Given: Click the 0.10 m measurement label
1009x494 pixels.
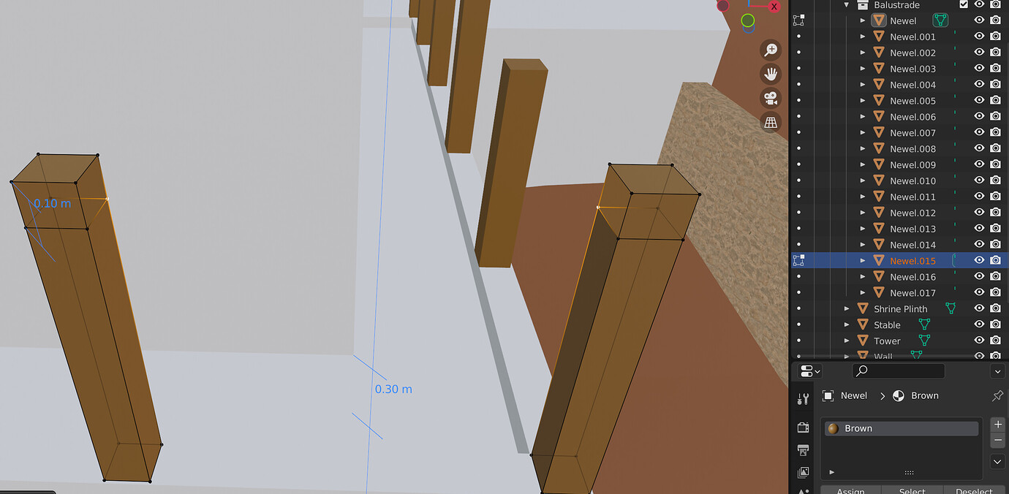Looking at the screenshot, I should click(x=53, y=203).
